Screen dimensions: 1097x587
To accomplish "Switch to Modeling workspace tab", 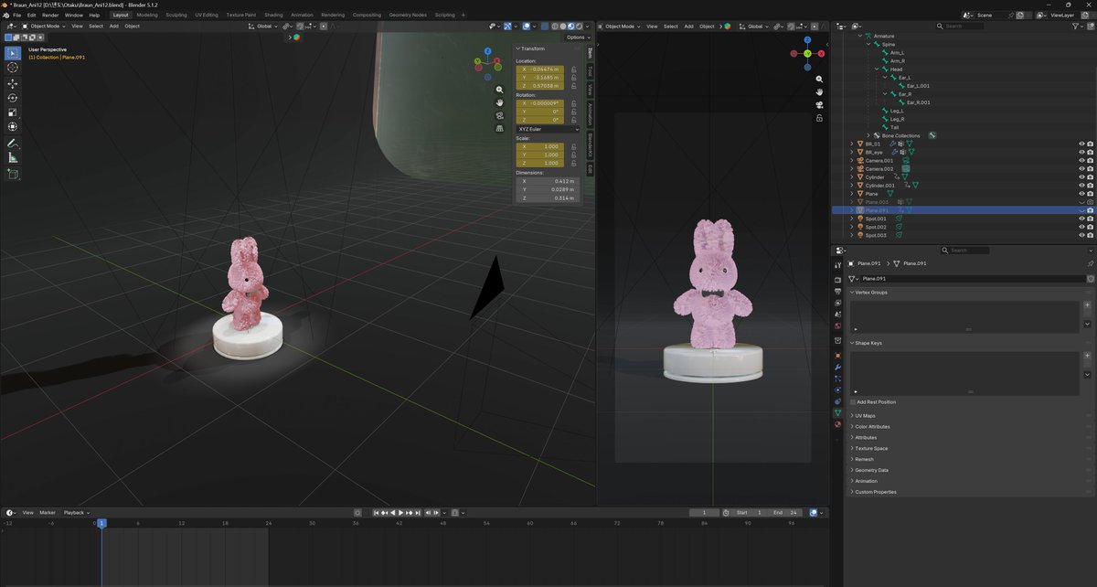I will coord(147,15).
